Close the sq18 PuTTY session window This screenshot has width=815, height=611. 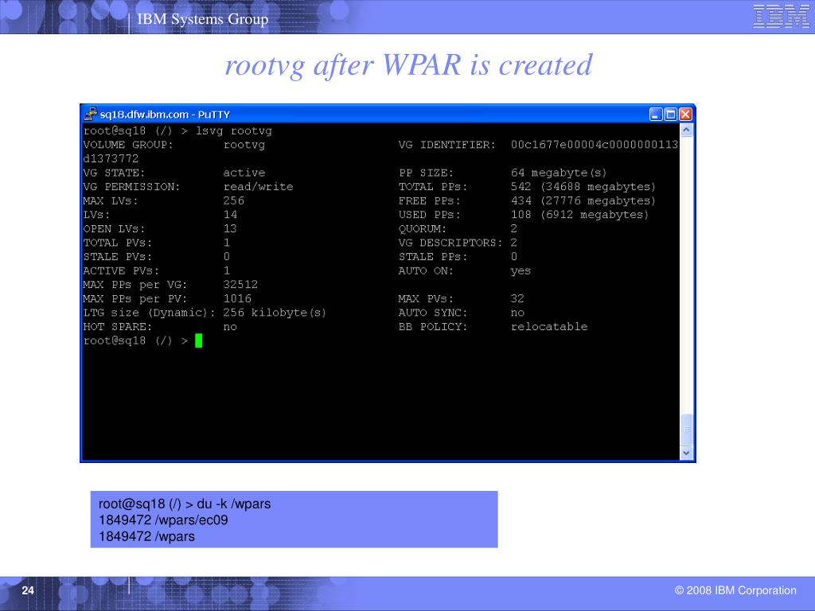[x=685, y=115]
